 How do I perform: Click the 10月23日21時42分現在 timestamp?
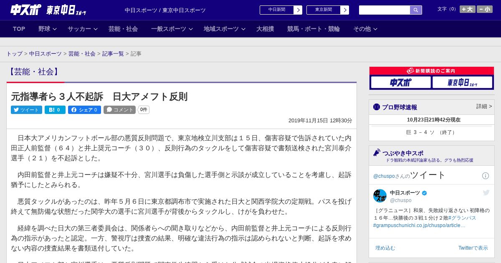pyautogui.click(x=434, y=120)
